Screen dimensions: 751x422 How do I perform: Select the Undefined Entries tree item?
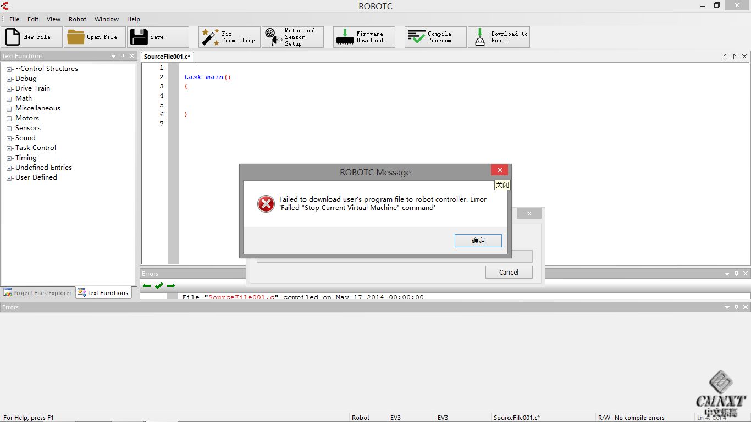43,168
